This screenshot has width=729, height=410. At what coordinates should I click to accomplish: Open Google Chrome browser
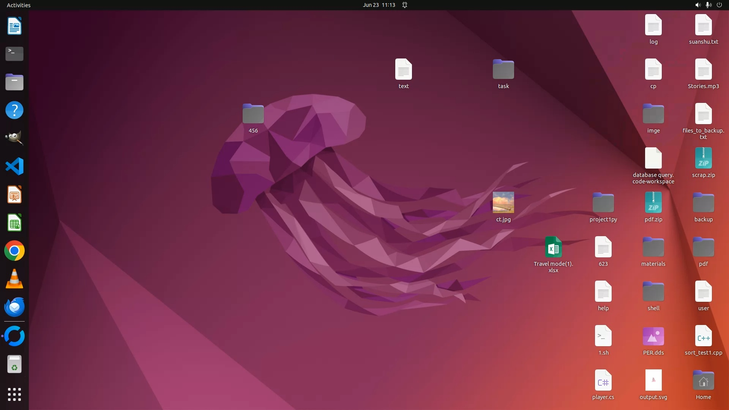tap(14, 251)
